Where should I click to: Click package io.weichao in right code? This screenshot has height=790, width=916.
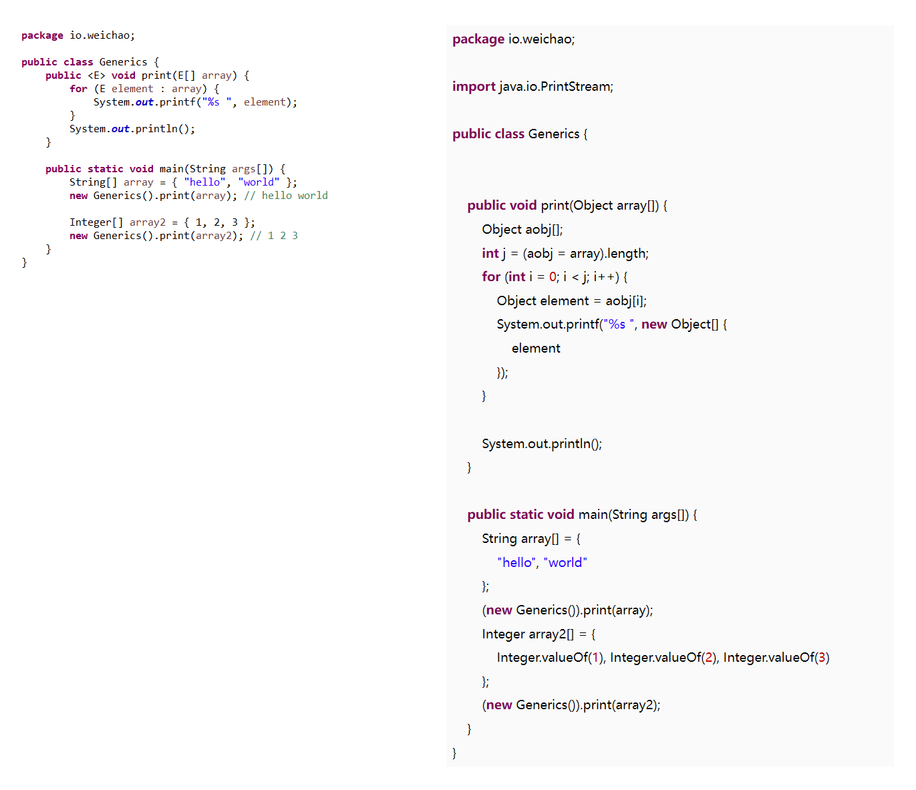coord(513,39)
